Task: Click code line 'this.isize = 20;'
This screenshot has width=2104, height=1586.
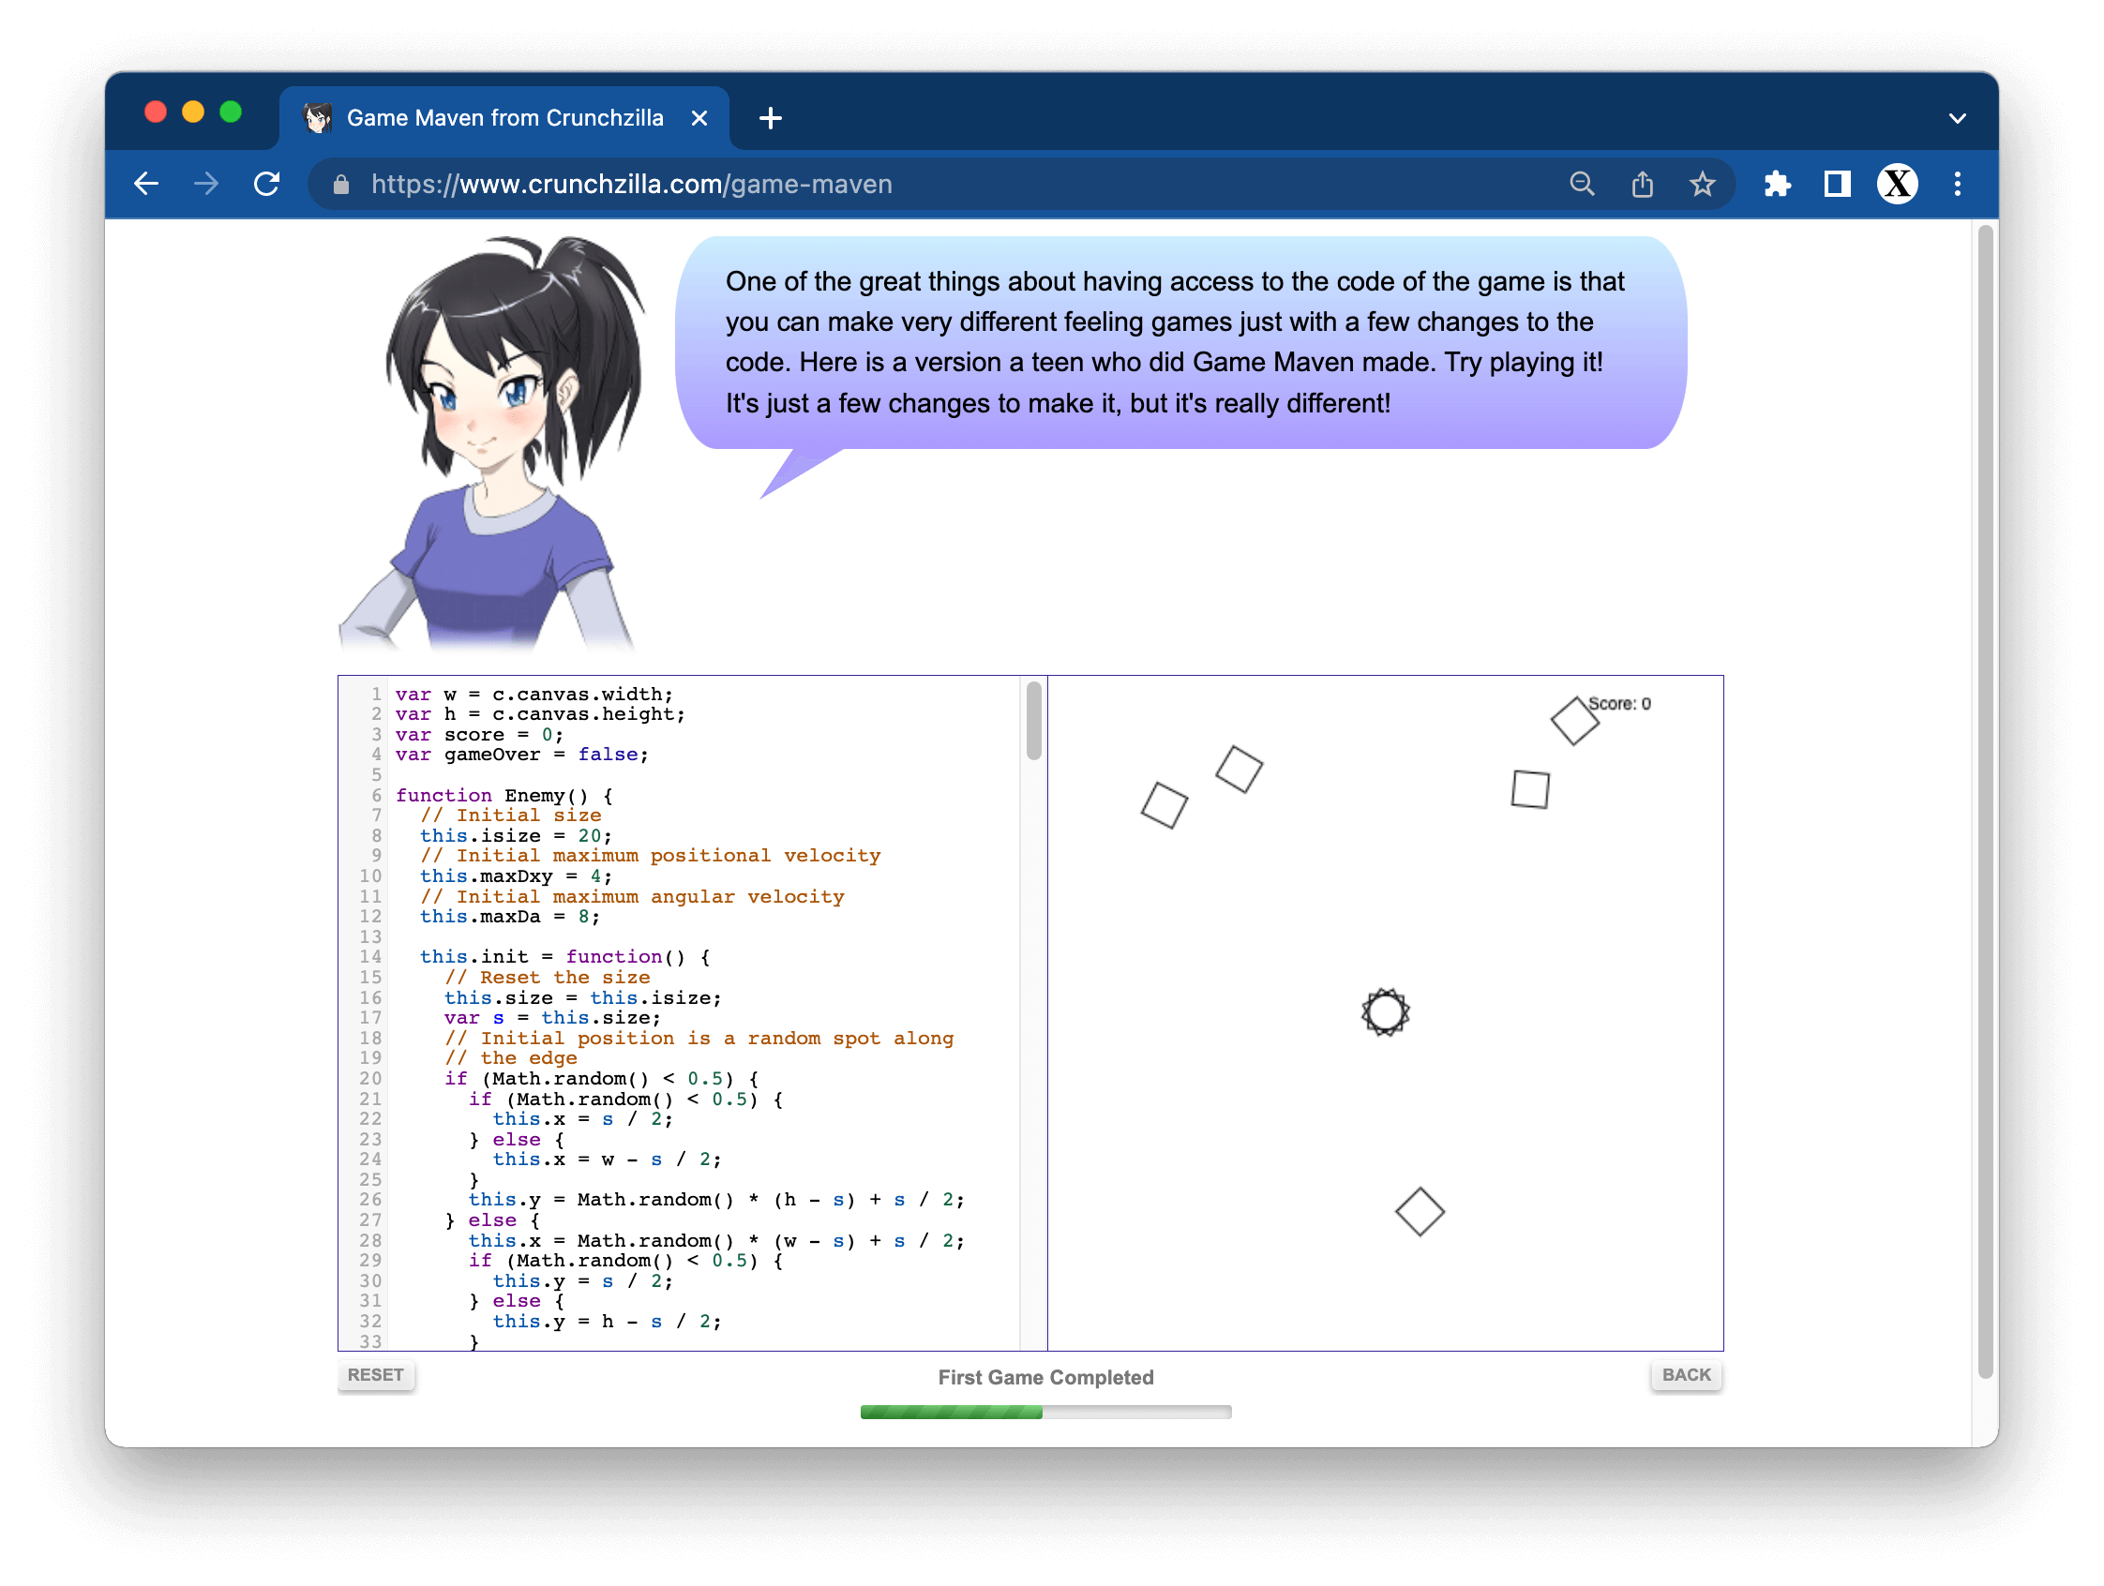Action: (517, 835)
